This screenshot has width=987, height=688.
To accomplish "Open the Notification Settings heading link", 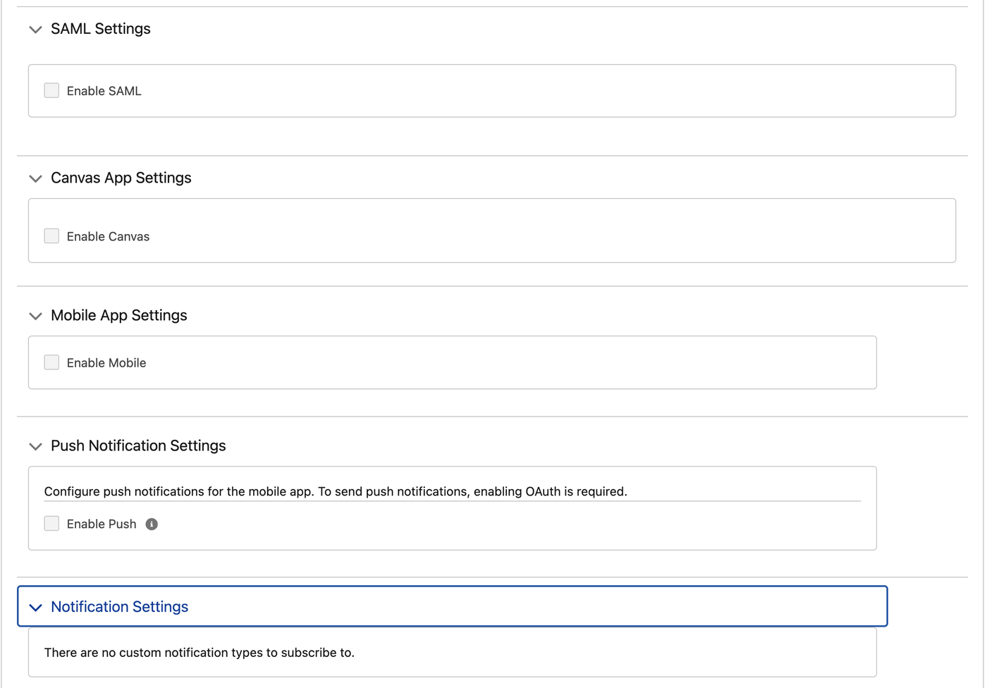I will 120,606.
